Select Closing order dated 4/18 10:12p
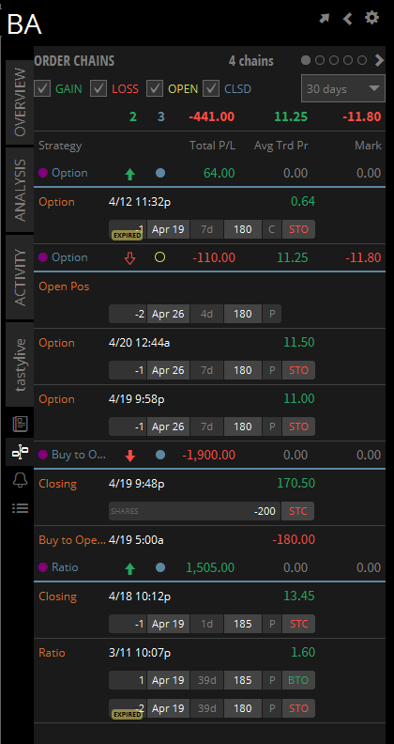Viewport: 394px width, 744px height. tap(210, 611)
